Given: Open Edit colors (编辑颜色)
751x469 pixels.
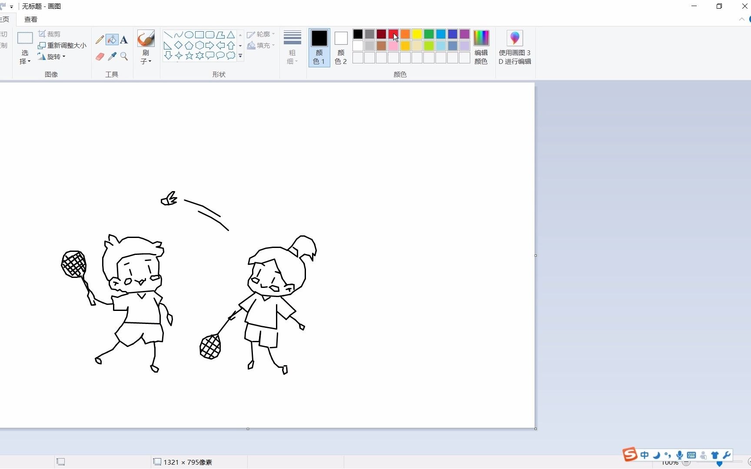Looking at the screenshot, I should pyautogui.click(x=481, y=47).
